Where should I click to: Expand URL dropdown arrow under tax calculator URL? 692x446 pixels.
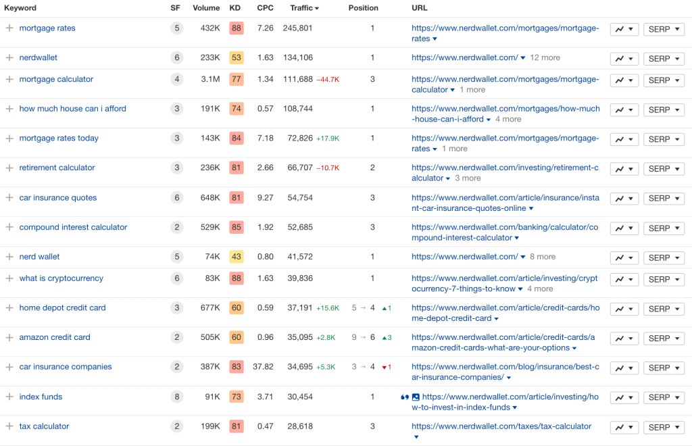[416, 437]
